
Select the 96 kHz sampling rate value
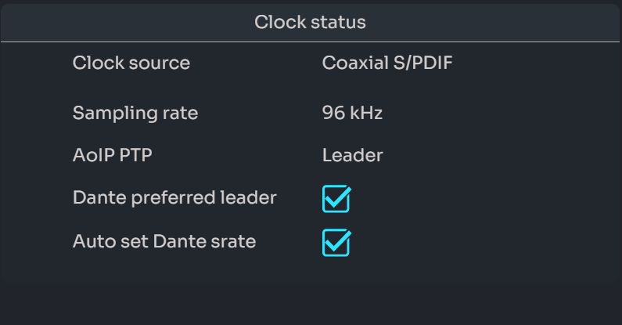click(x=352, y=113)
